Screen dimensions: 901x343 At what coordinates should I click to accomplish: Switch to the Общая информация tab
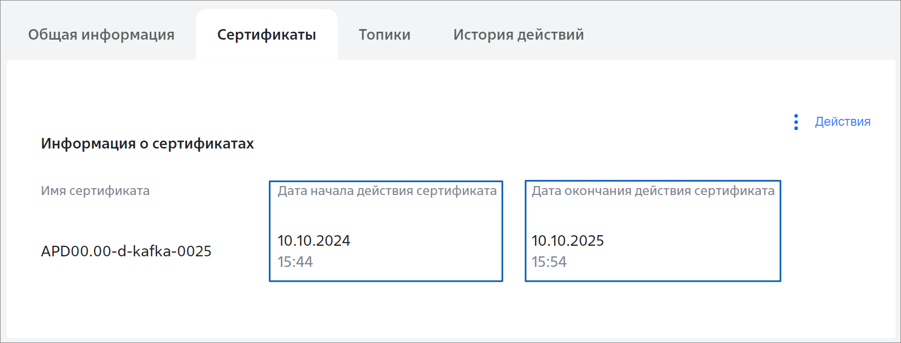[x=101, y=34]
